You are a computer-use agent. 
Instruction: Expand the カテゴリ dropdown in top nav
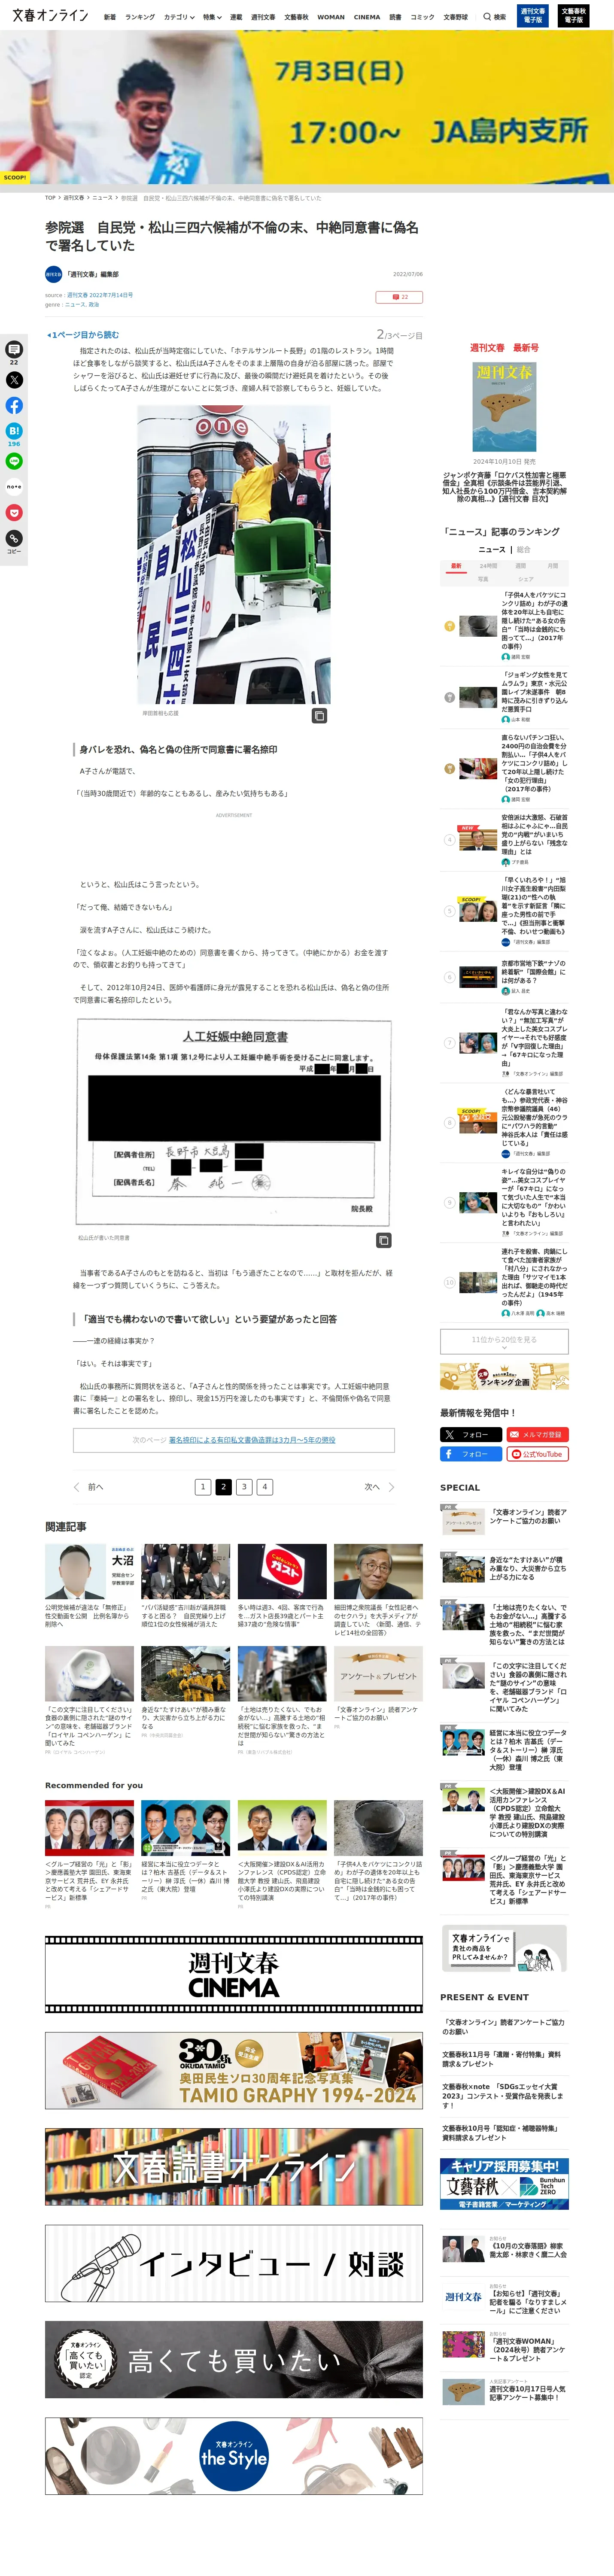point(180,17)
